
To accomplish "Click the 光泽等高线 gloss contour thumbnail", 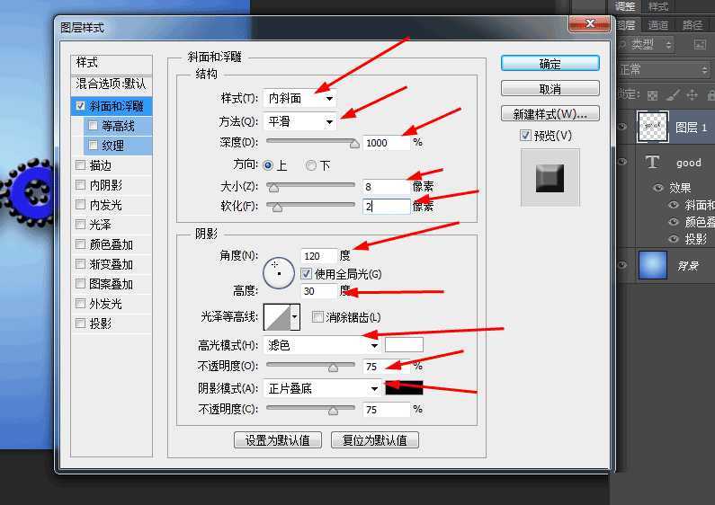I will pyautogui.click(x=282, y=317).
